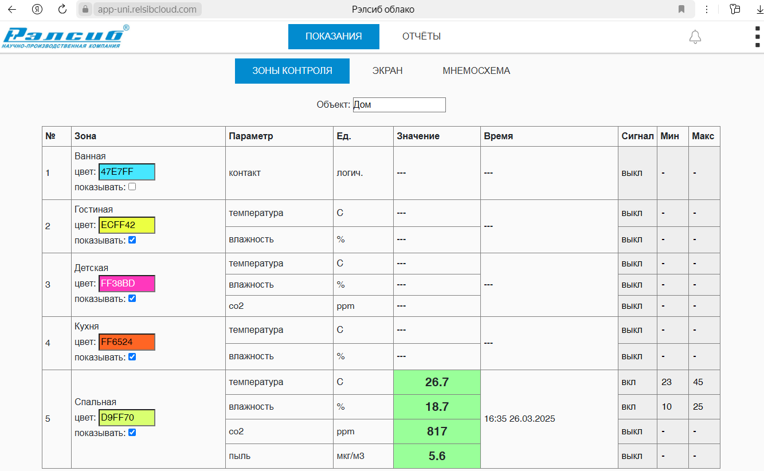764x471 pixels.
Task: Click the Рэлсиб company logo
Action: [x=65, y=37]
